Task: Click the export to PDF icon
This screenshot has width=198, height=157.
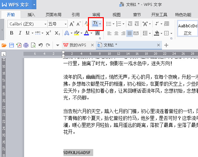Action: coord(19,45)
